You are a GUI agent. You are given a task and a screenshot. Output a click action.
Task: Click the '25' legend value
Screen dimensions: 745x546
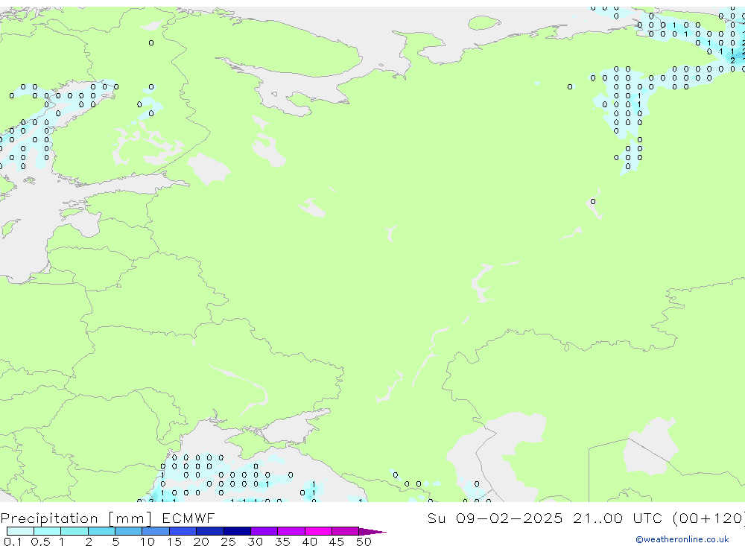[x=228, y=542]
